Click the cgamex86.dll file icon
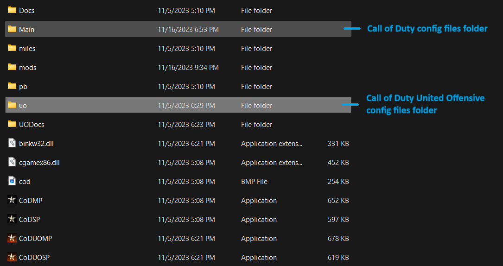This screenshot has height=266, width=503. [12, 162]
